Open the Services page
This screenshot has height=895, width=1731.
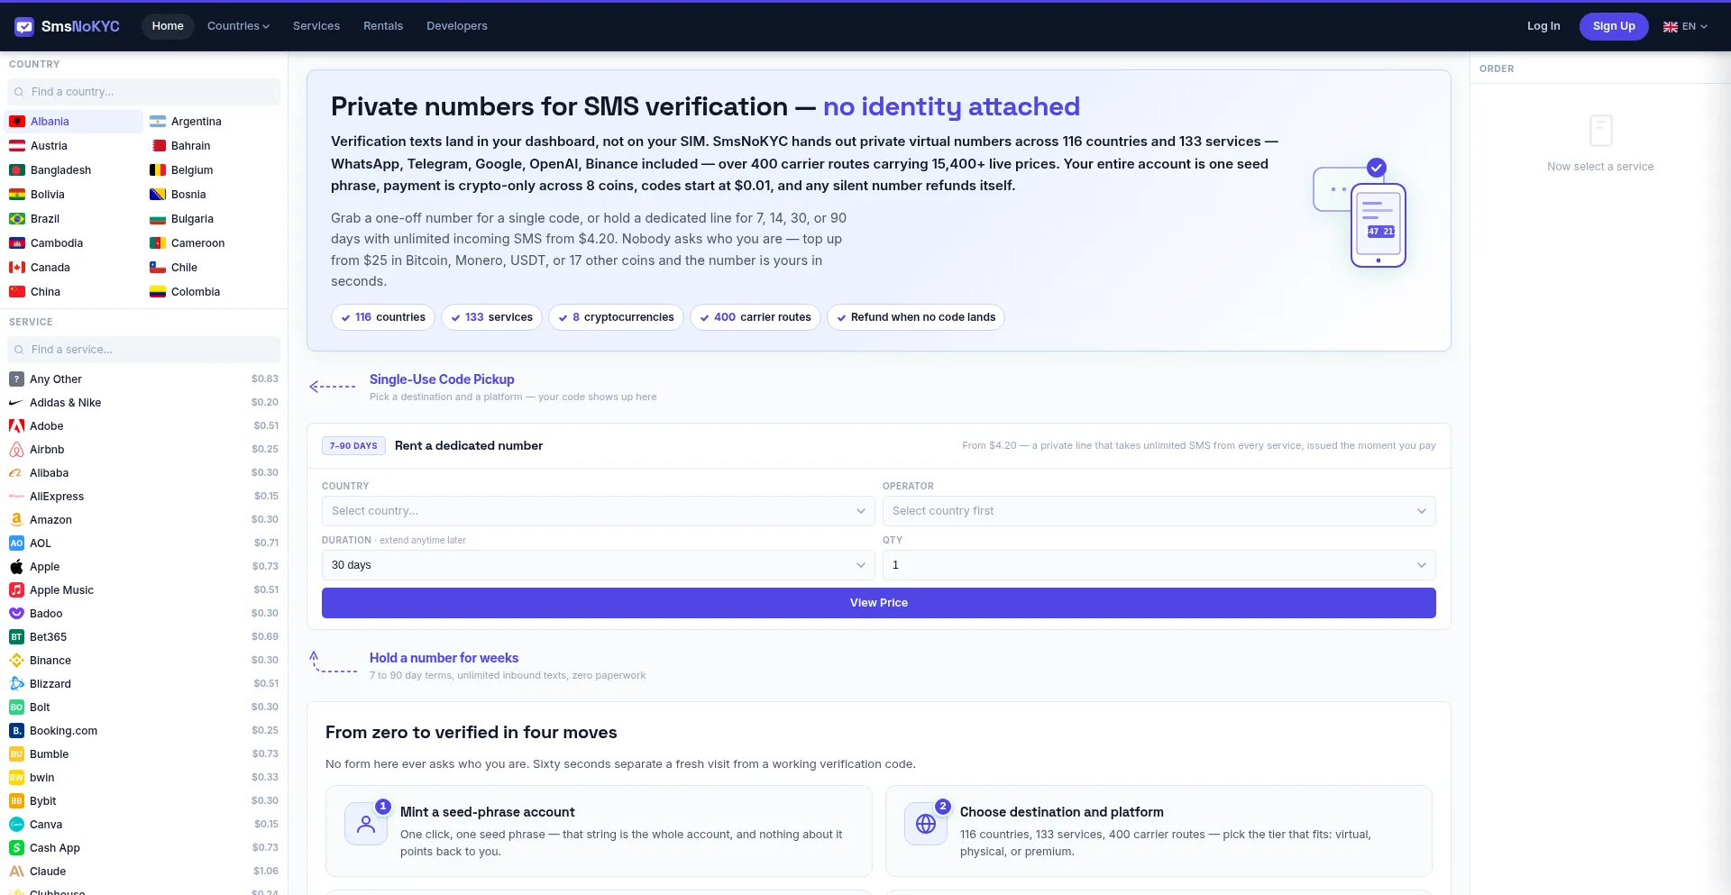pos(316,26)
